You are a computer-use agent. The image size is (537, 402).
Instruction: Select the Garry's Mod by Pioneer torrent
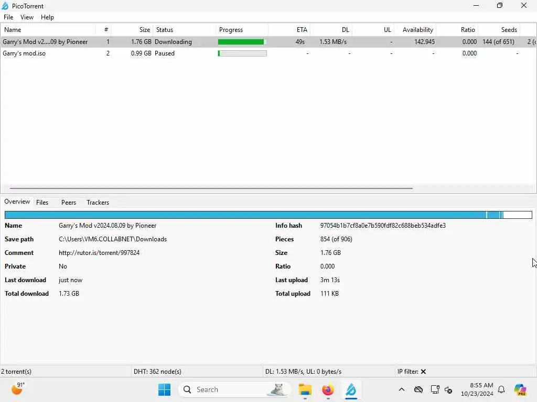[268, 42]
